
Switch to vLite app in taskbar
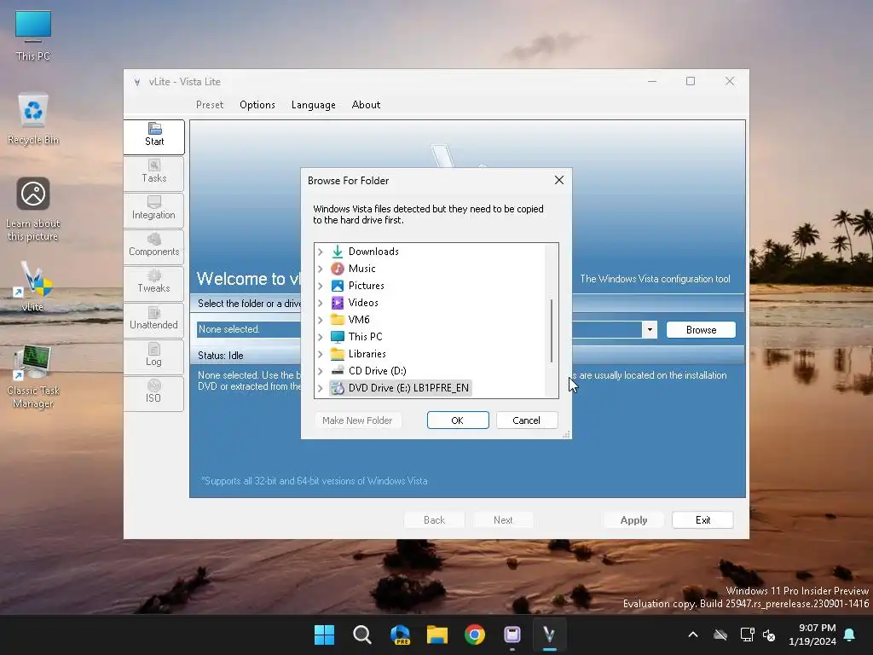coord(550,635)
